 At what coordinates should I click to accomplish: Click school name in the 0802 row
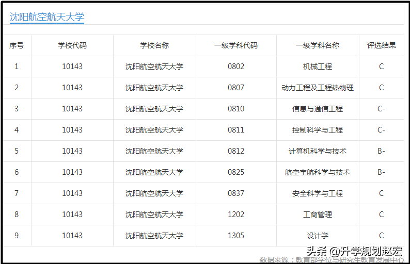[154, 67]
